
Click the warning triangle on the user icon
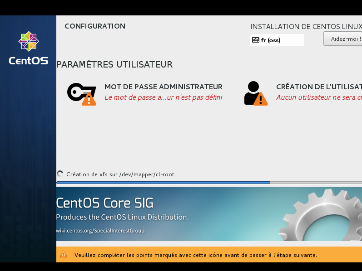(x=260, y=99)
